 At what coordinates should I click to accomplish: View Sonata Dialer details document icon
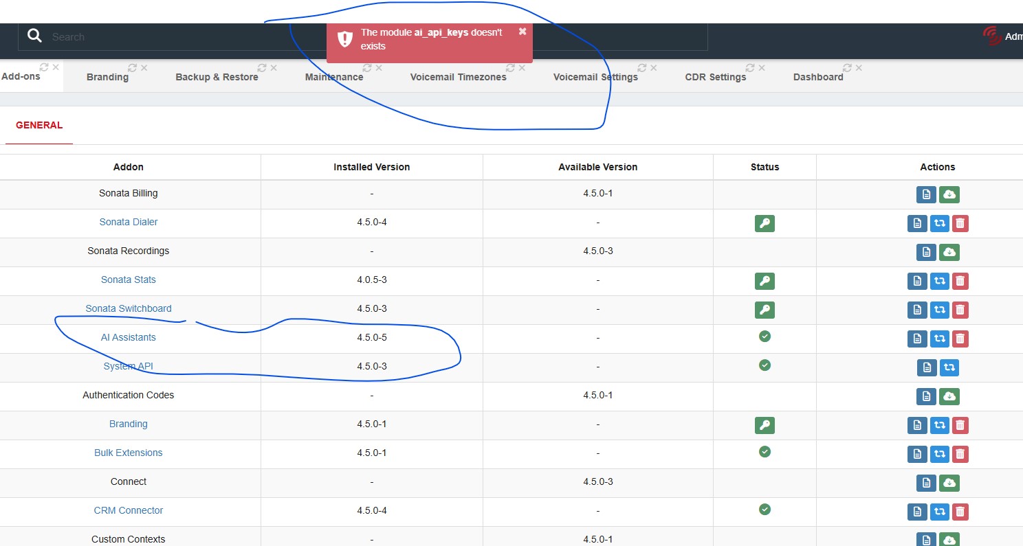coord(916,223)
